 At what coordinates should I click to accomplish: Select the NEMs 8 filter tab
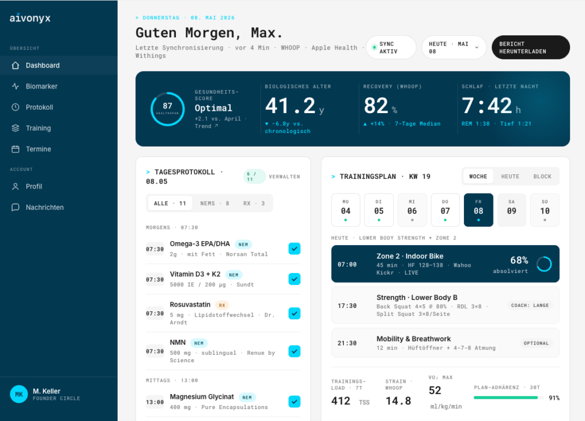(215, 203)
